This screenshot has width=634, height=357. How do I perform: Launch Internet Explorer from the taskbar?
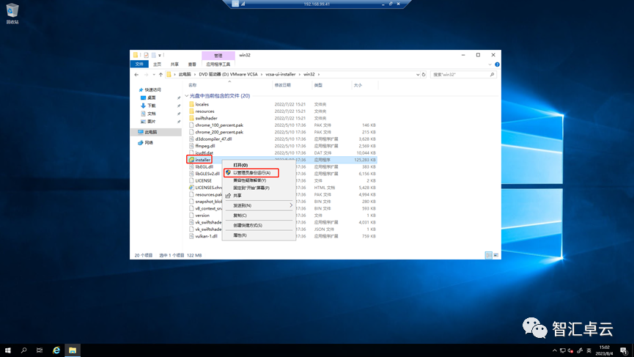point(56,350)
